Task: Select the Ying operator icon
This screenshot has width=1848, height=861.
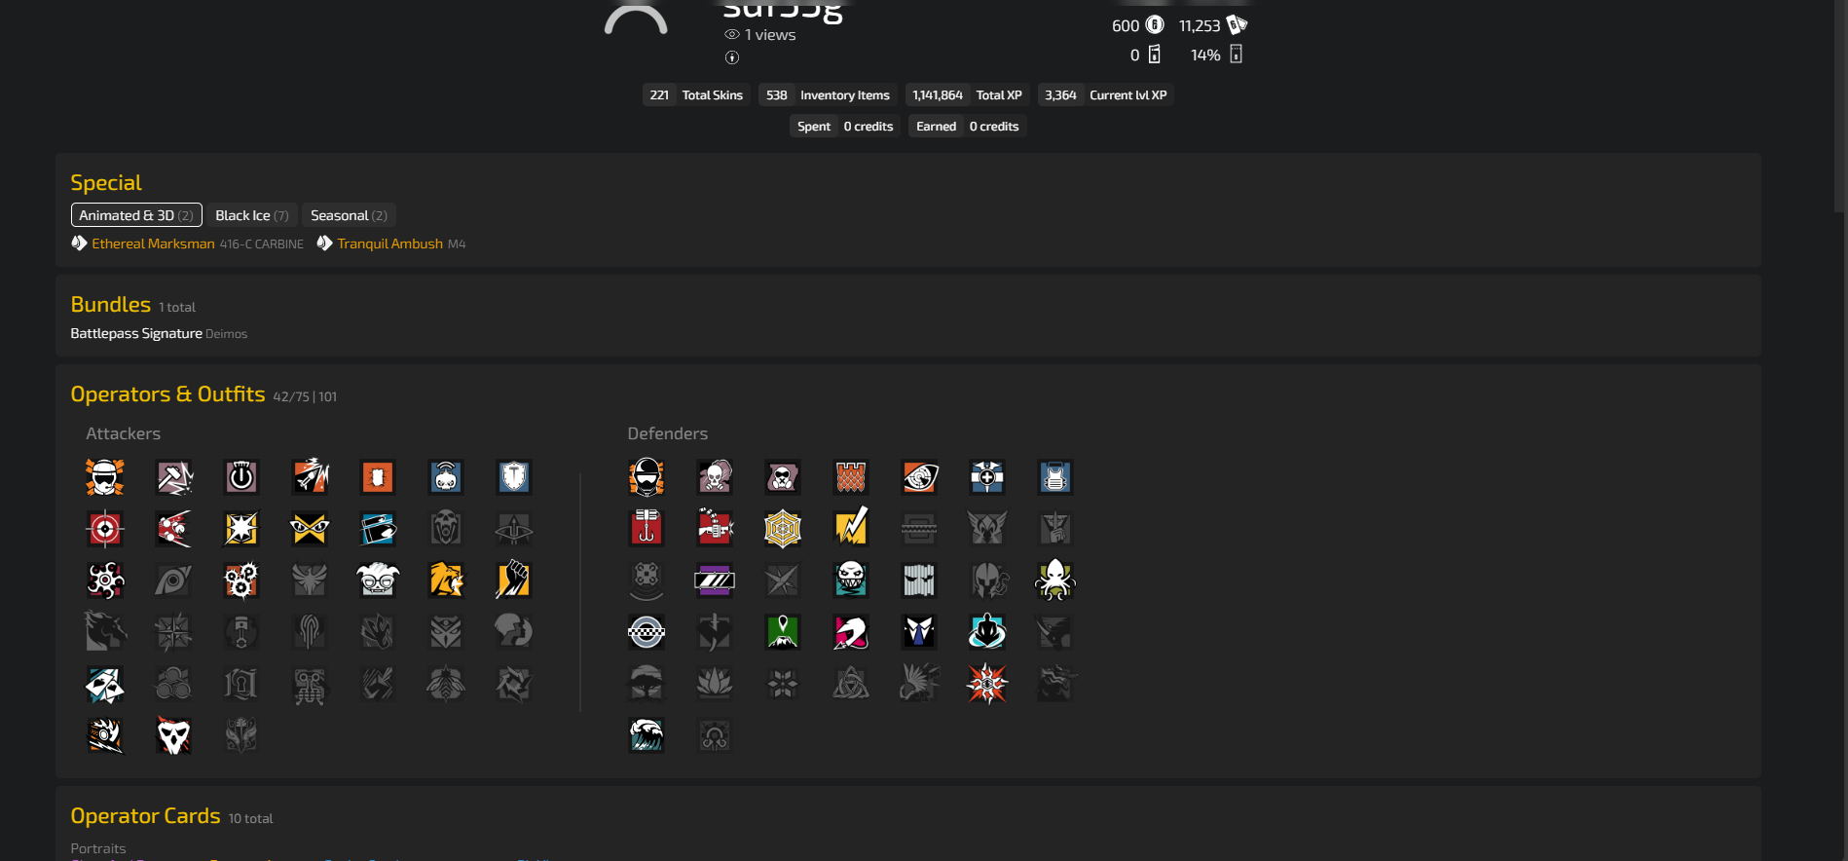Action: pos(241,580)
